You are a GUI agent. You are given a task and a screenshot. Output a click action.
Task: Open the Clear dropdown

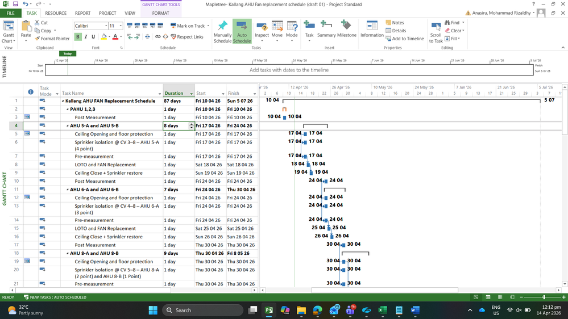click(463, 31)
